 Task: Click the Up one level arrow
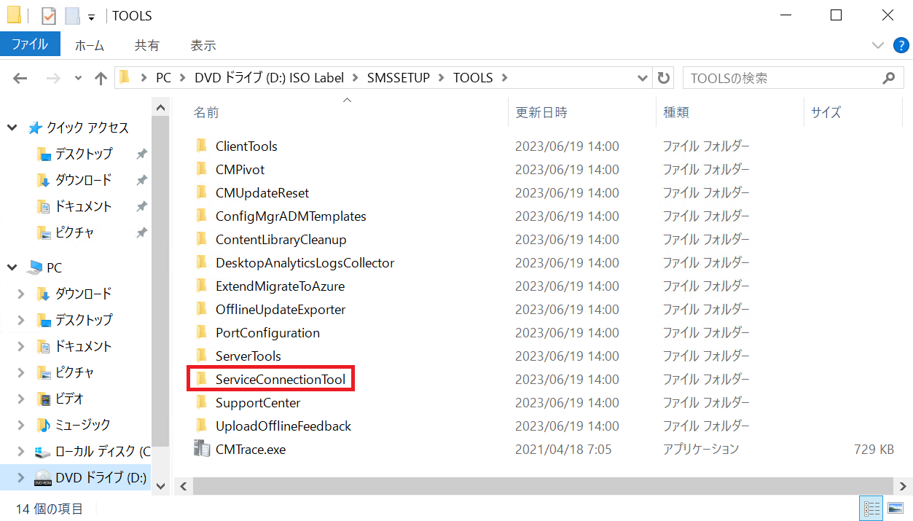(101, 79)
